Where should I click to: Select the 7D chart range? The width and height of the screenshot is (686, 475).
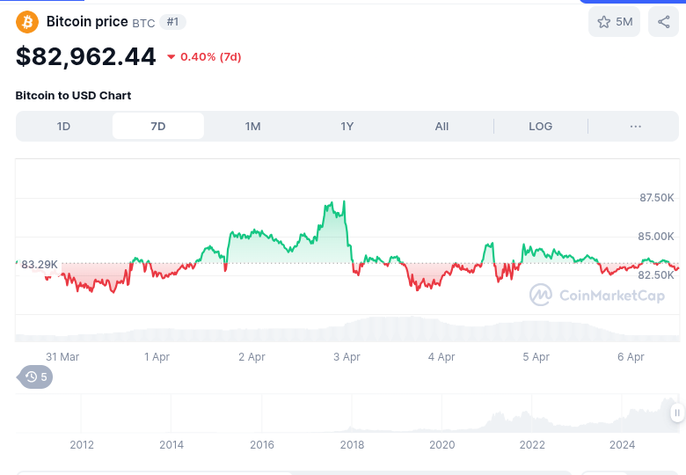click(158, 127)
